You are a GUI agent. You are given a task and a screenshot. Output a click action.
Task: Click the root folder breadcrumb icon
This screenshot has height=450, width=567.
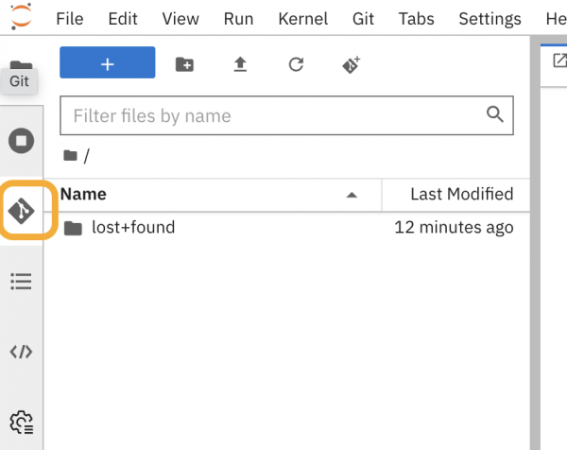70,156
